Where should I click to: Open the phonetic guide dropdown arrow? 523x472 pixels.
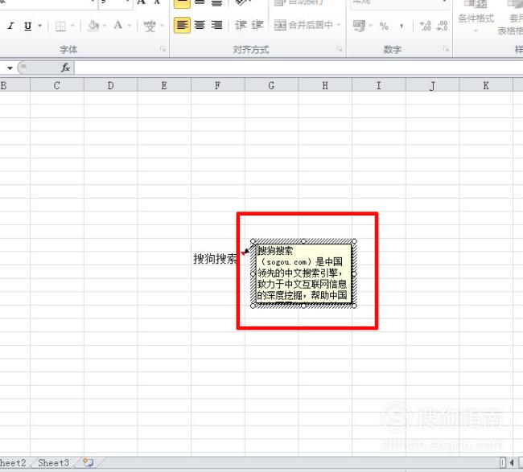point(162,26)
